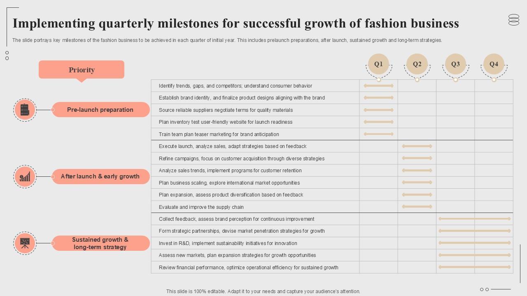Screen dimensions: 527x296
Task: Click the slide title heading text
Action: click(x=236, y=23)
